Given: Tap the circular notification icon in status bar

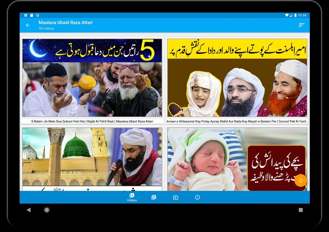Looking at the screenshot, I should click(x=37, y=15).
